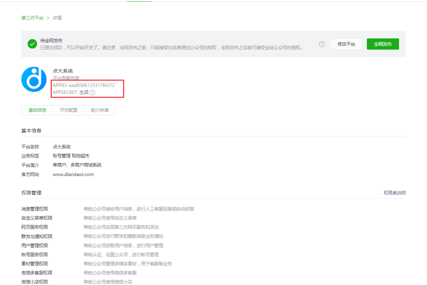The height and width of the screenshot is (285, 427).
Task: Click the 业务标签 value 账号管理 购物超市
Action: point(71,156)
